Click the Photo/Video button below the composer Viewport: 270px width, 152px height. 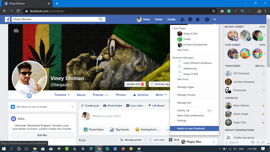[x=94, y=130]
